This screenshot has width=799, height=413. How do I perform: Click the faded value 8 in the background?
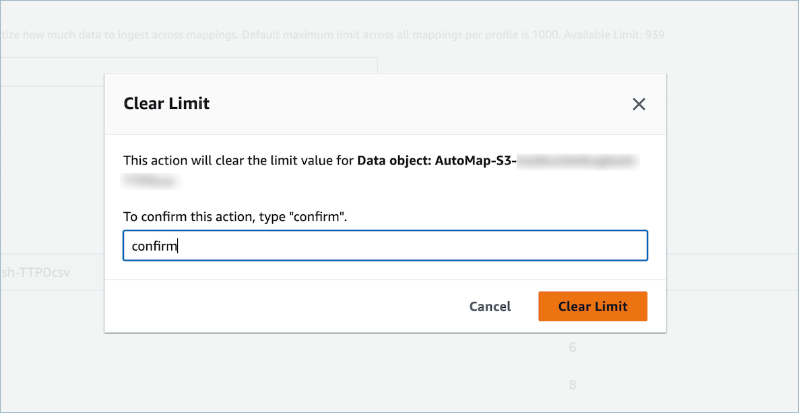click(x=572, y=384)
